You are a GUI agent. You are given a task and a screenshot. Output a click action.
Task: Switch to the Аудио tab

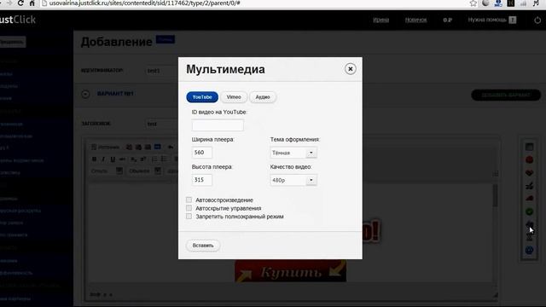click(x=263, y=97)
